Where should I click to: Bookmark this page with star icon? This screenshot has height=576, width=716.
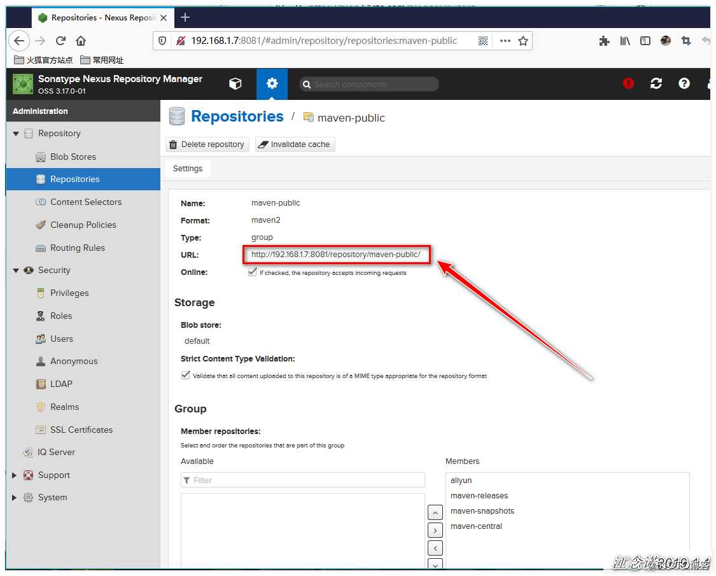[x=523, y=41]
